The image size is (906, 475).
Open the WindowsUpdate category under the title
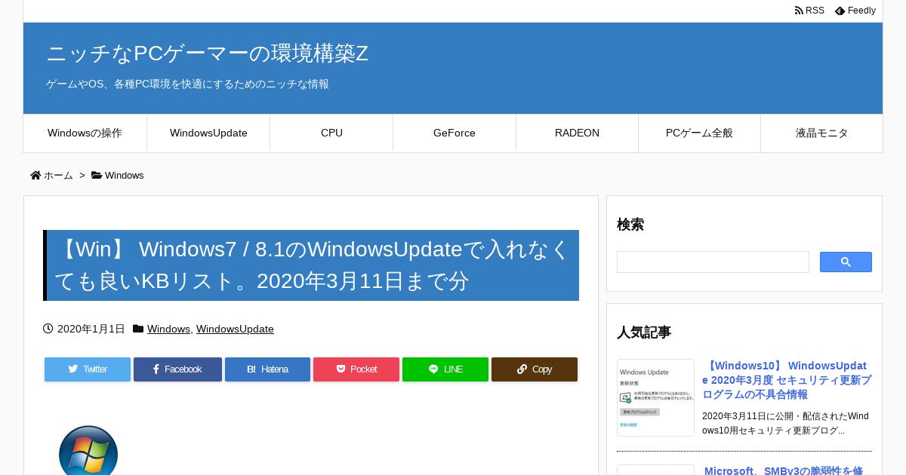tap(235, 329)
